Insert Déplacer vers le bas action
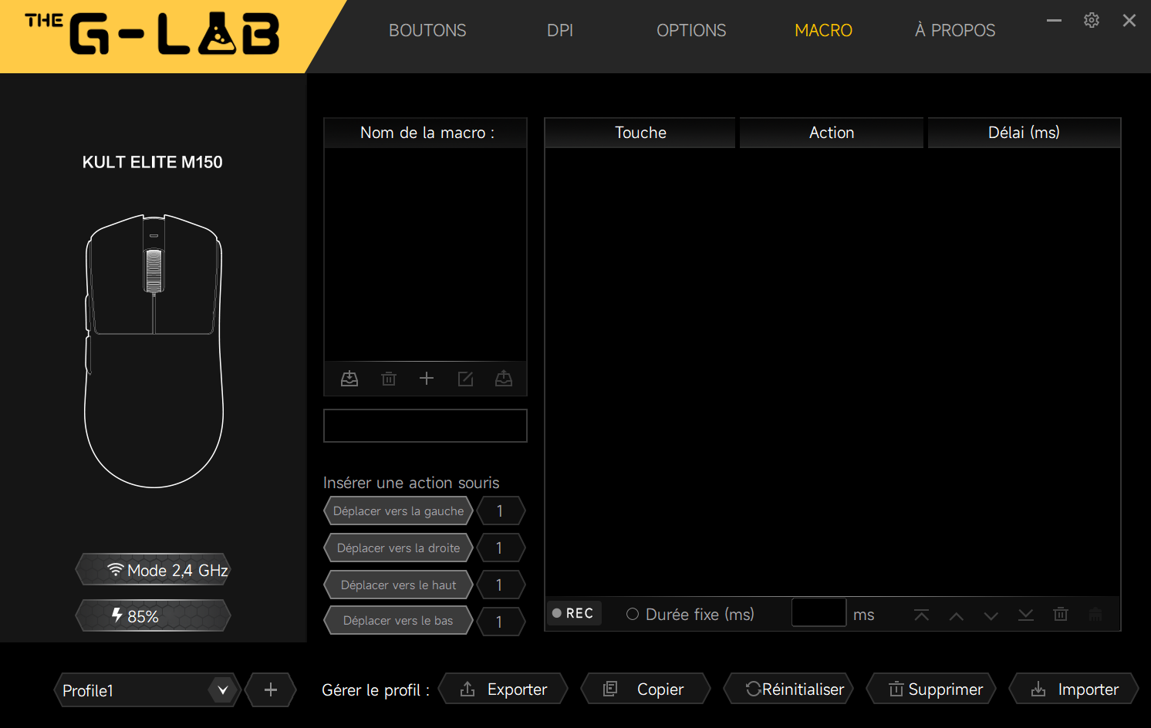This screenshot has width=1151, height=728. pyautogui.click(x=399, y=620)
